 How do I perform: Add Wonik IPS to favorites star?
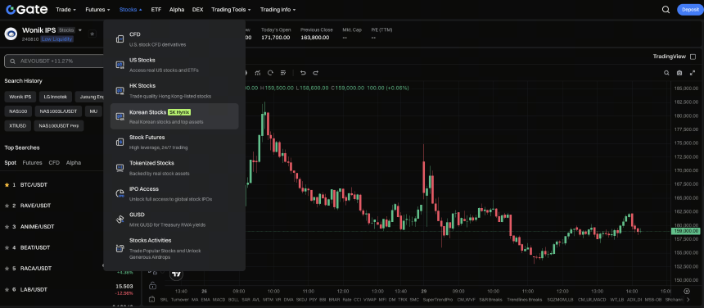tap(92, 34)
